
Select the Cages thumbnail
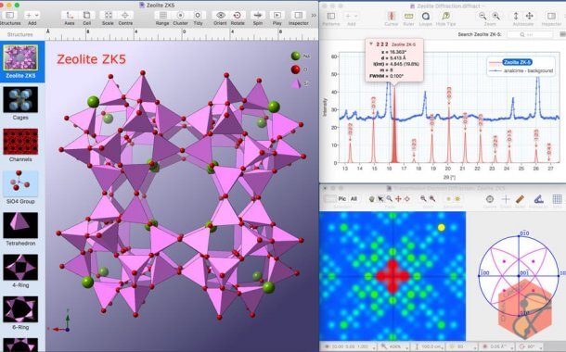click(20, 100)
